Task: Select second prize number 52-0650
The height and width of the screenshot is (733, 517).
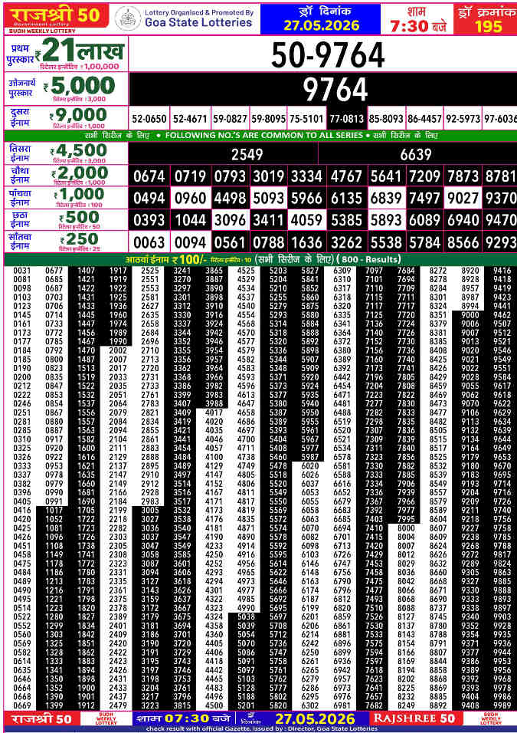Action: click(149, 119)
